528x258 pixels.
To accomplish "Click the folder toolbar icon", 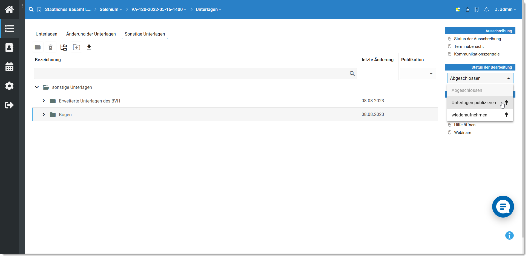I will coord(38,47).
